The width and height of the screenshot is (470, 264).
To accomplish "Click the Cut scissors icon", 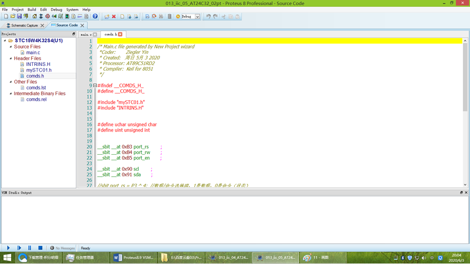I will pyautogui.click(x=224, y=17).
